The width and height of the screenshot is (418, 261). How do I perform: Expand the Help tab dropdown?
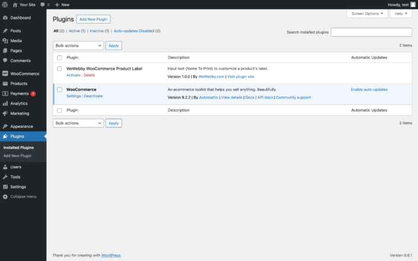click(x=401, y=13)
